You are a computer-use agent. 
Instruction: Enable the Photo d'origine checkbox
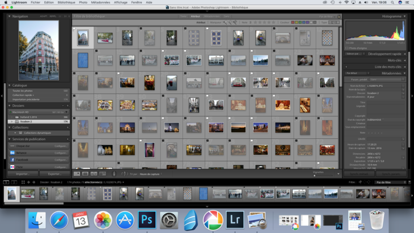click(347, 48)
